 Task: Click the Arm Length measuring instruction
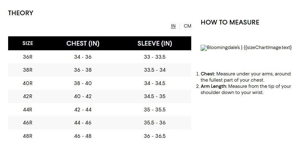[x=246, y=89]
